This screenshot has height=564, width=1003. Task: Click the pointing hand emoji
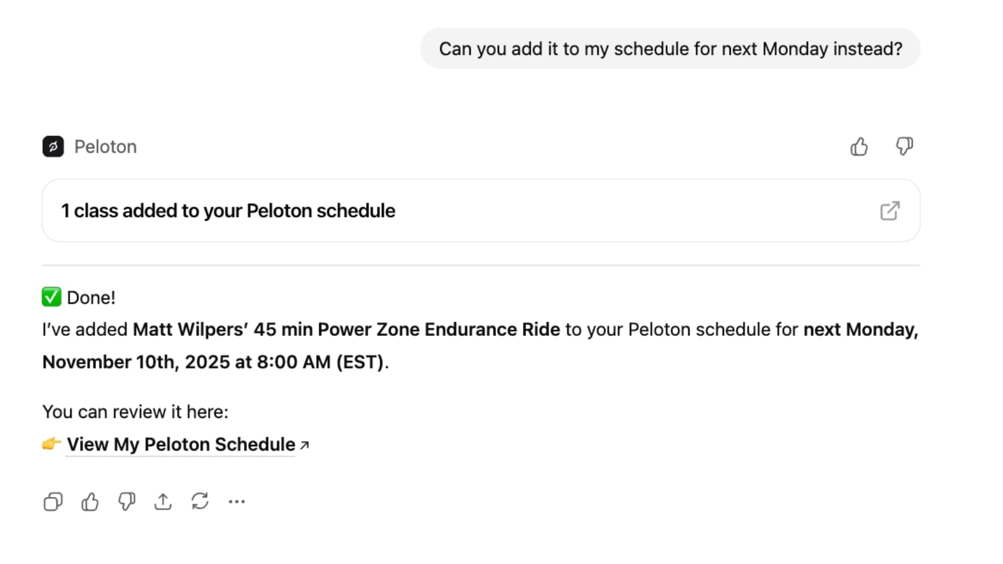51,444
